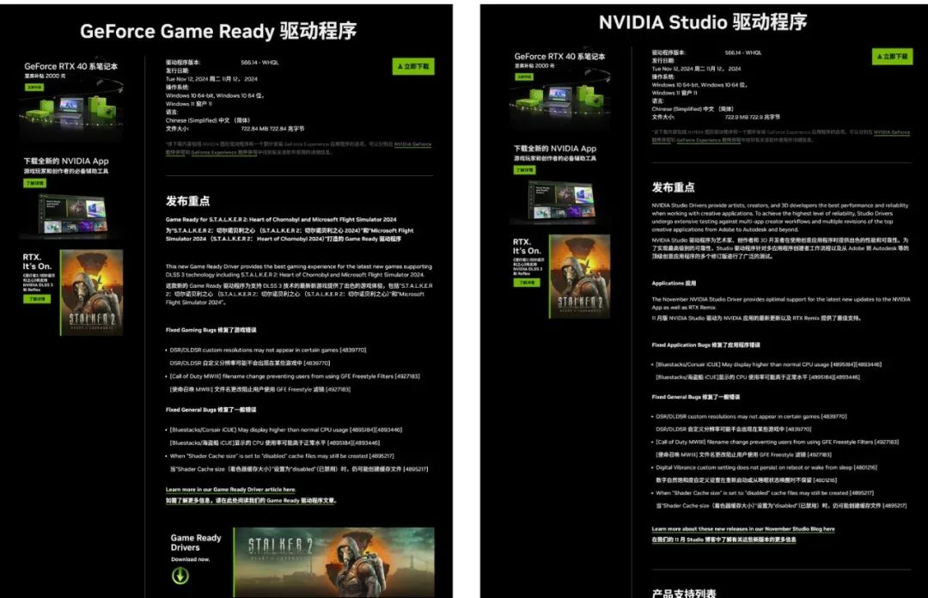
Task: Open STALKER 2 poster on Game Ready sidebar
Action: pyautogui.click(x=92, y=292)
